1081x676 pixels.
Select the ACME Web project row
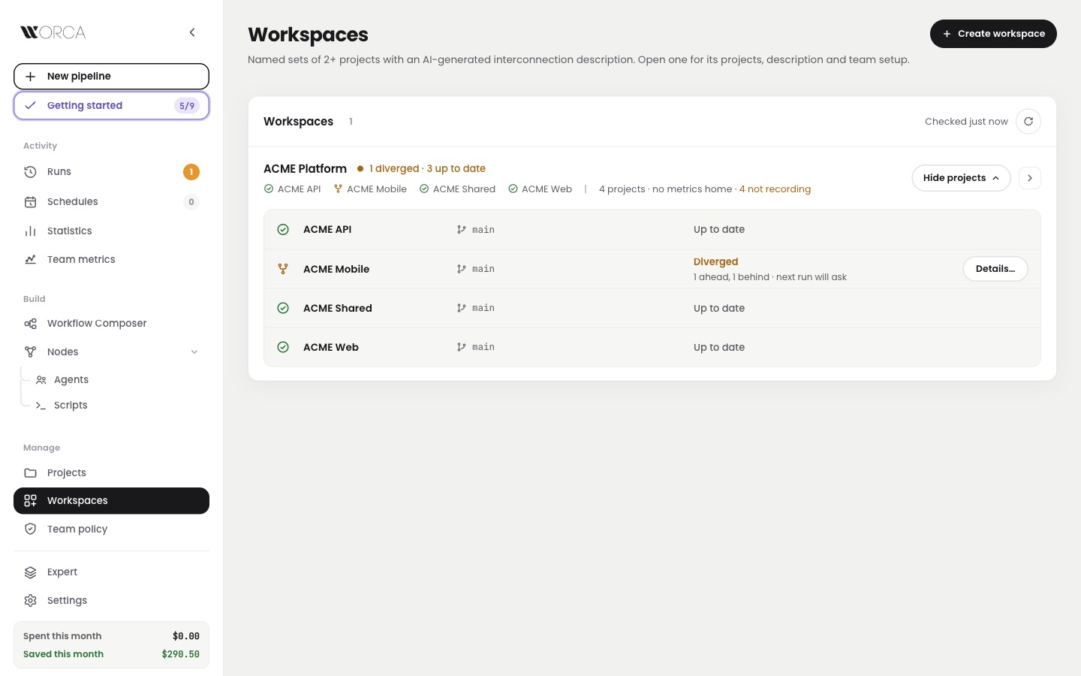(652, 347)
